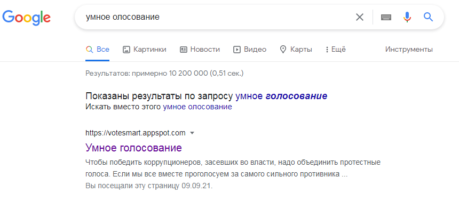The height and width of the screenshot is (201, 459).
Task: Click the votesmart.appspot.com URL text
Action: pyautogui.click(x=136, y=133)
